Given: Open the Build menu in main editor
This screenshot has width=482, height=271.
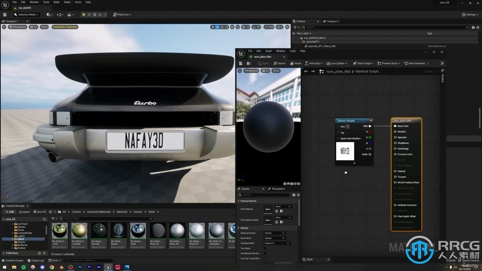Looking at the screenshot, I should 56,2.
